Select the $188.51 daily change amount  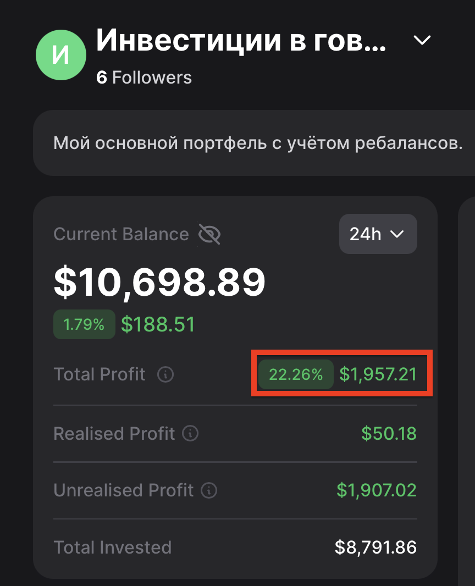pos(158,324)
